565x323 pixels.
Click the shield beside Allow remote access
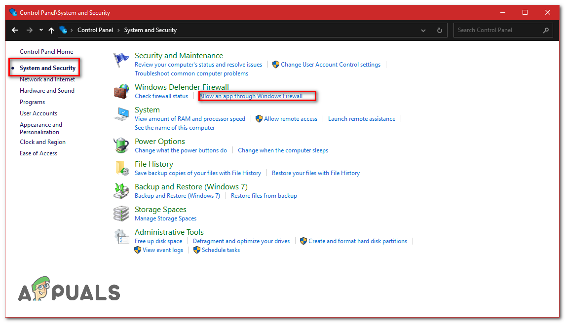(259, 118)
